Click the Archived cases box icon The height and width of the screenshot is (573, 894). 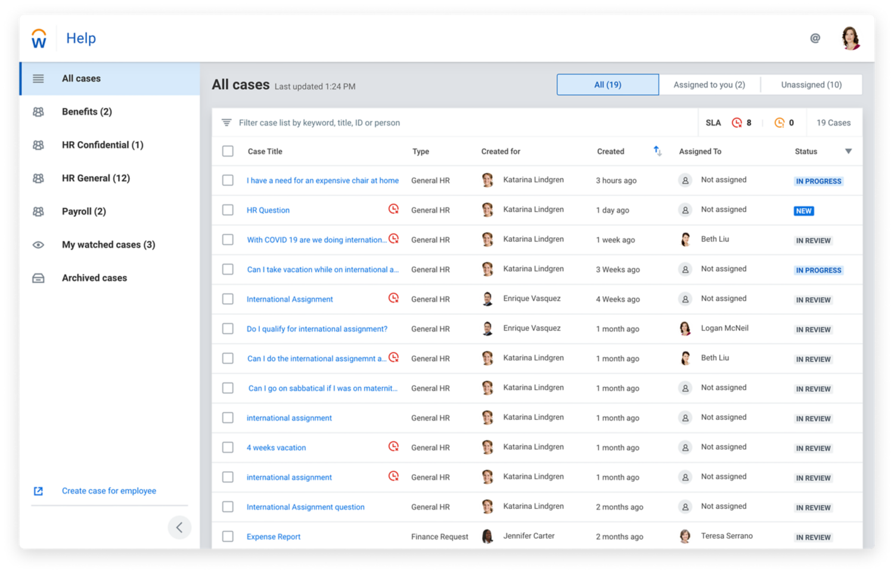[38, 278]
